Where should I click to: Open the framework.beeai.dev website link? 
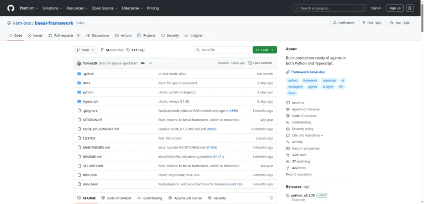tap(308, 72)
